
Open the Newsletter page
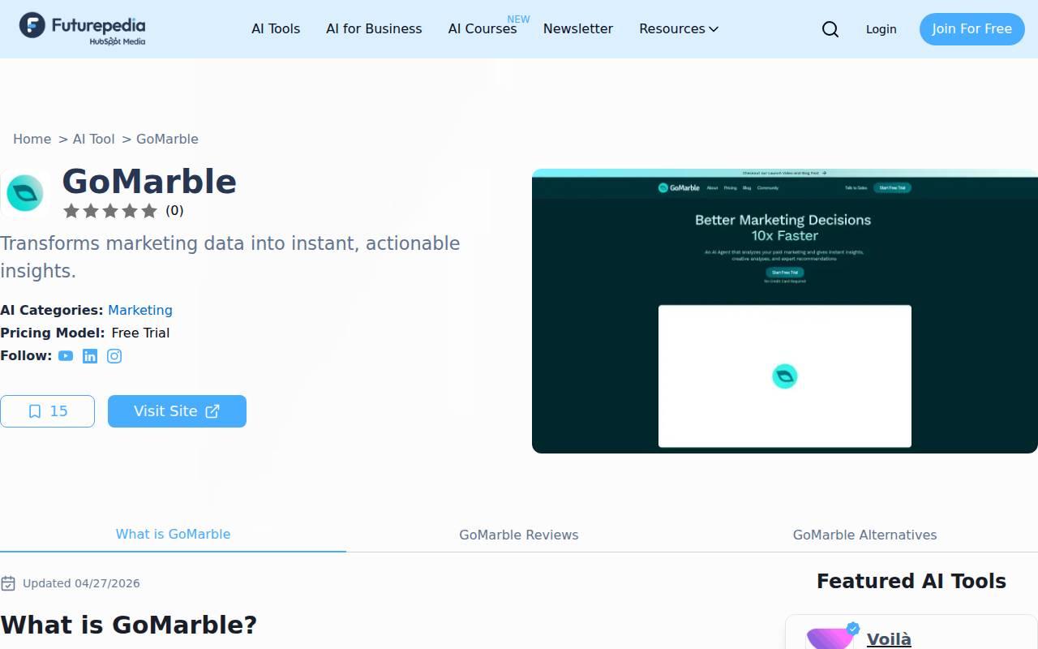coord(578,29)
